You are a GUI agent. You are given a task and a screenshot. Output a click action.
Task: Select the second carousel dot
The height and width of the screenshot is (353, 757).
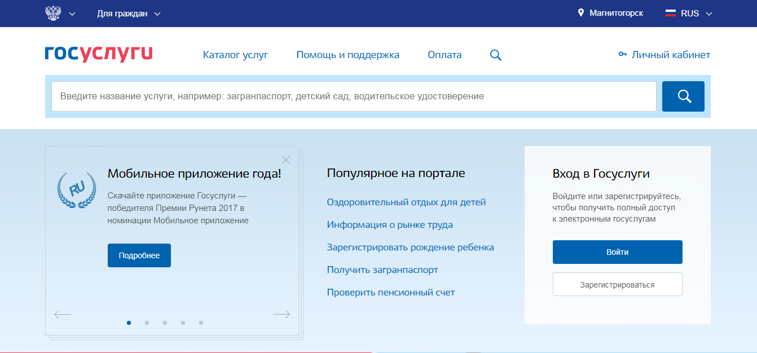[147, 323]
